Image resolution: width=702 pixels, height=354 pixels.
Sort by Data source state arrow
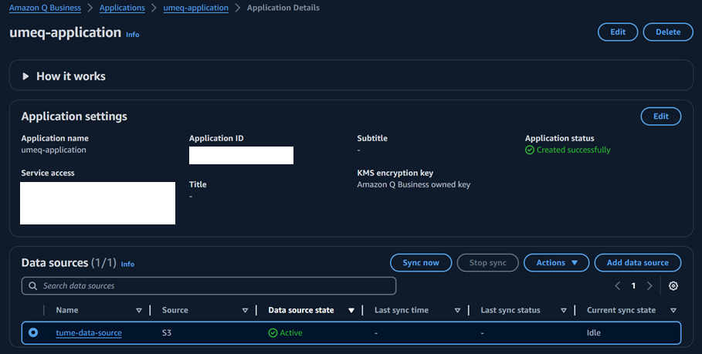pos(351,310)
